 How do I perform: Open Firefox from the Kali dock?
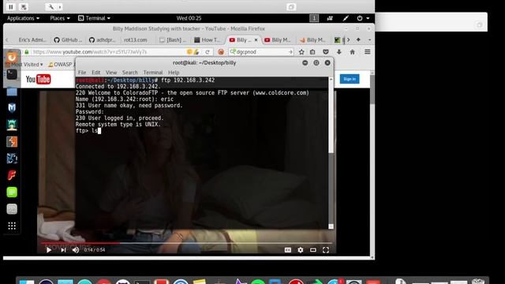point(12,58)
